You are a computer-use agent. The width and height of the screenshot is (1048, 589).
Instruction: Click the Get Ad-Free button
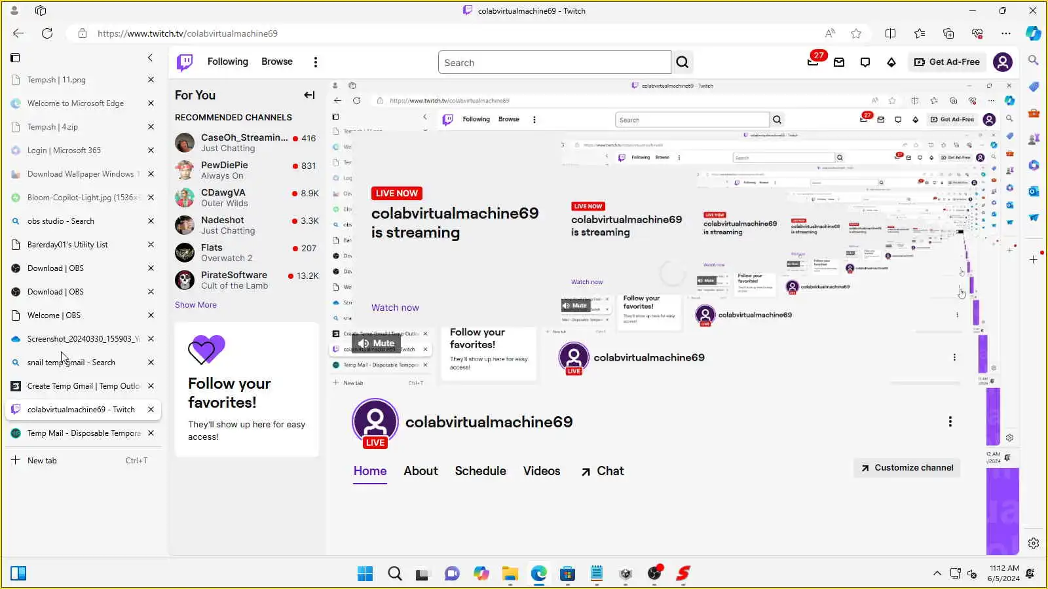pos(947,62)
